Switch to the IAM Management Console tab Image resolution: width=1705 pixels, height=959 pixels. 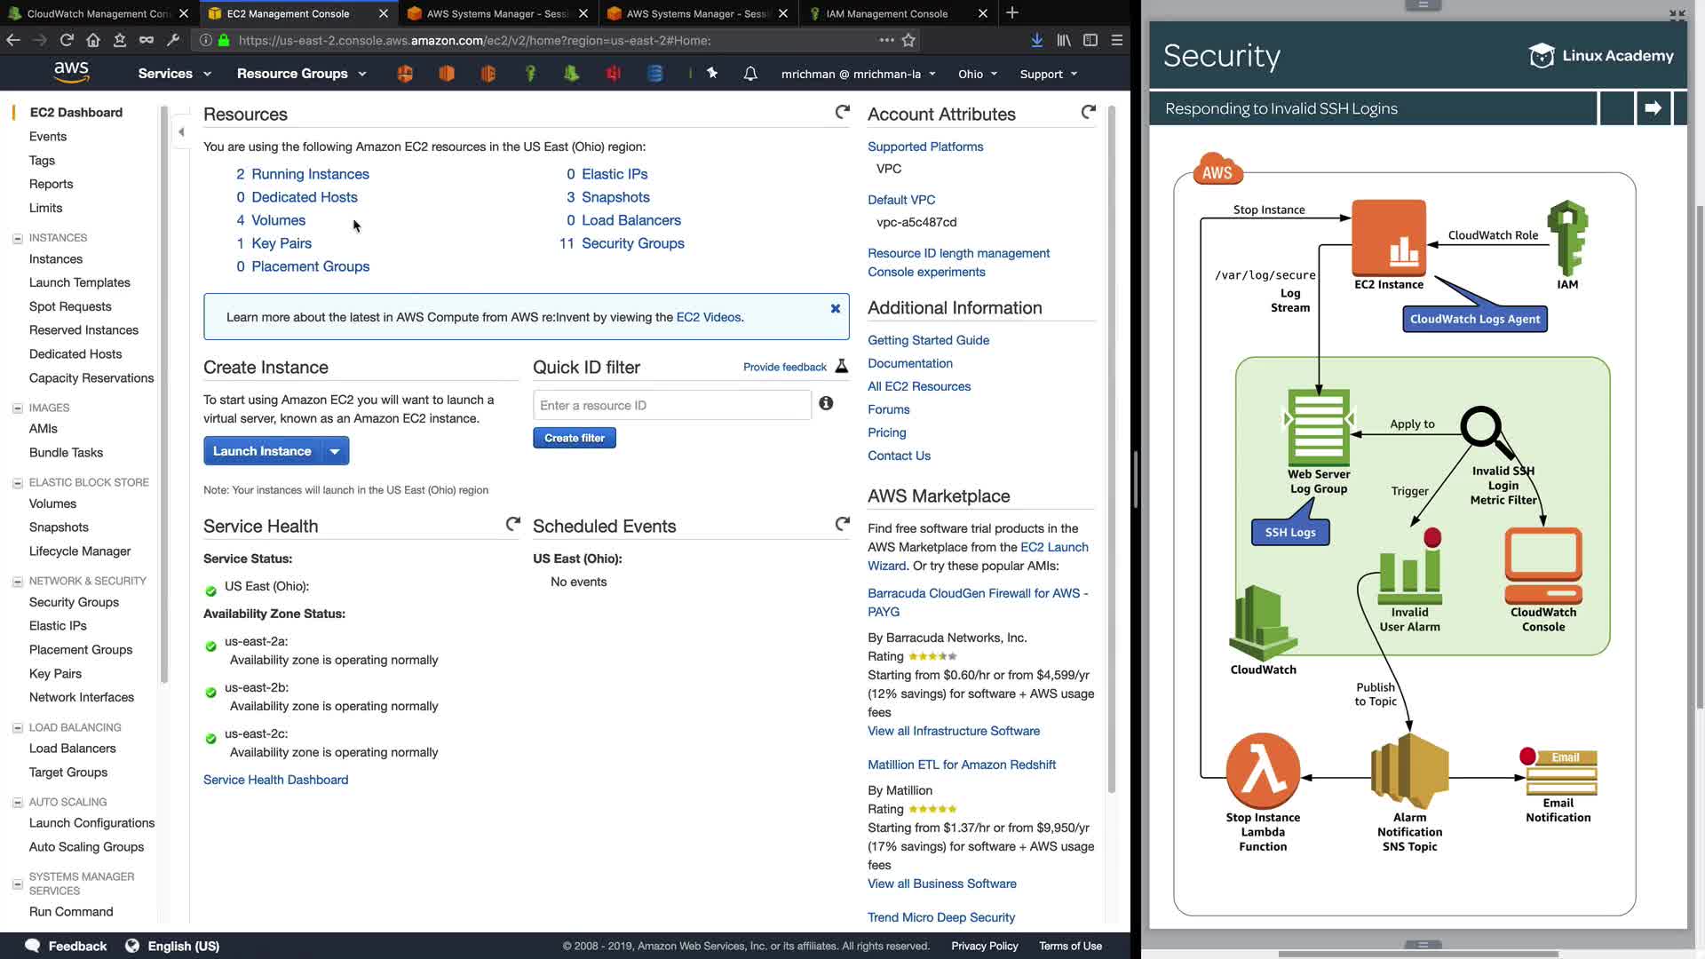click(886, 13)
